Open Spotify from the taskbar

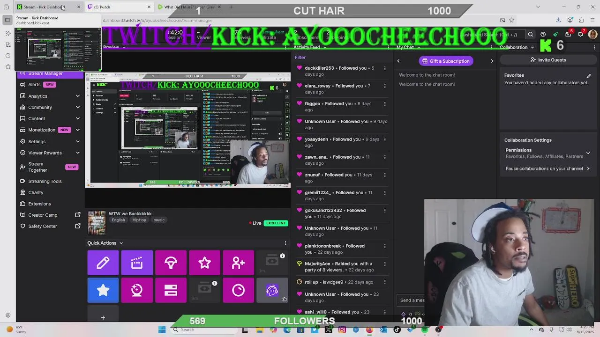[x=424, y=330]
